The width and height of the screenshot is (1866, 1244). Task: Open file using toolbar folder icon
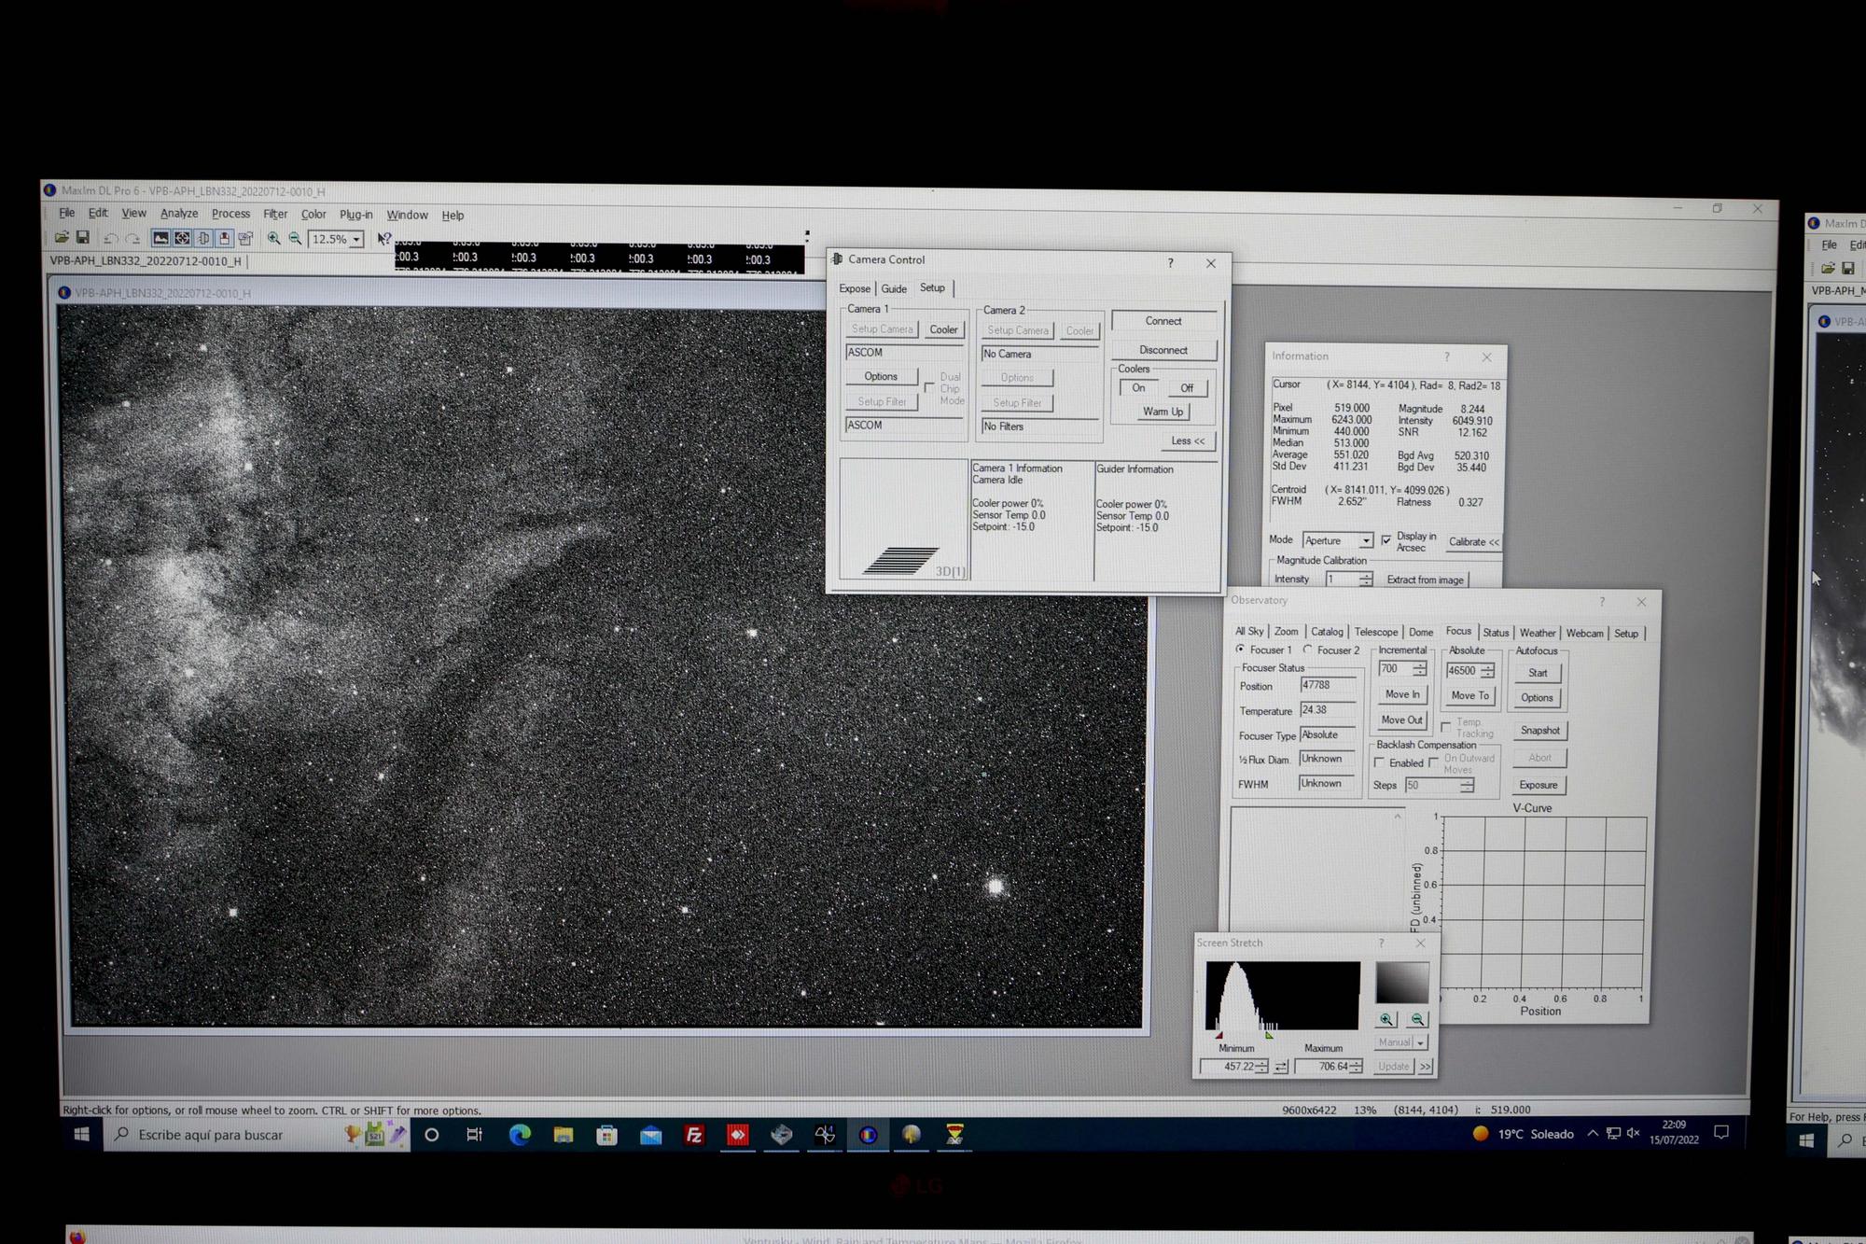click(x=62, y=238)
